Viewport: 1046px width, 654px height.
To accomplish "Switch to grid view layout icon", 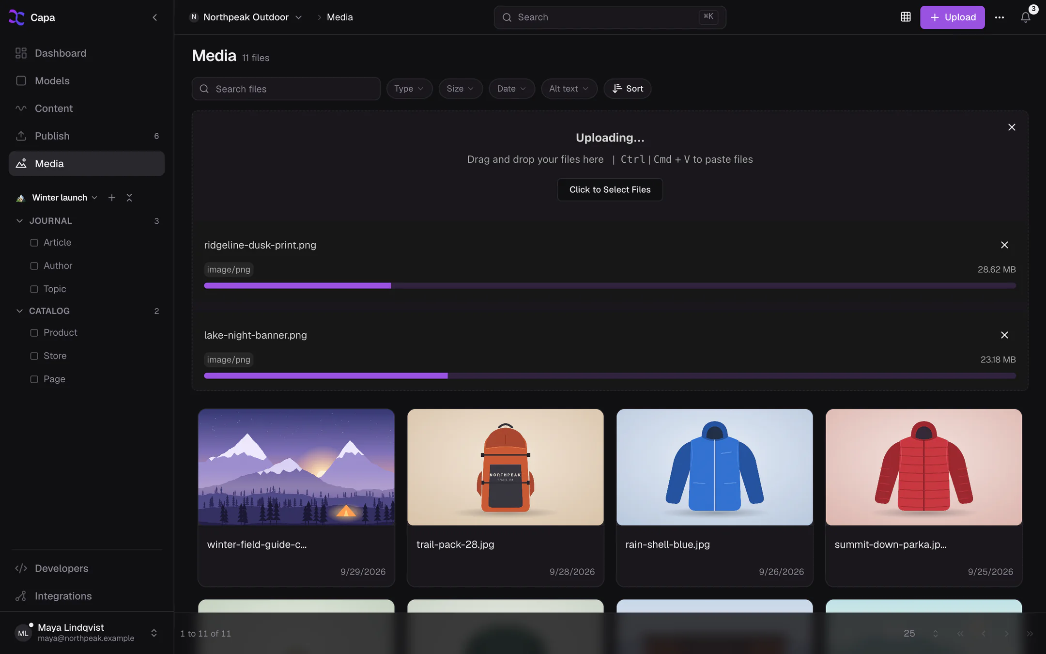I will pos(906,17).
